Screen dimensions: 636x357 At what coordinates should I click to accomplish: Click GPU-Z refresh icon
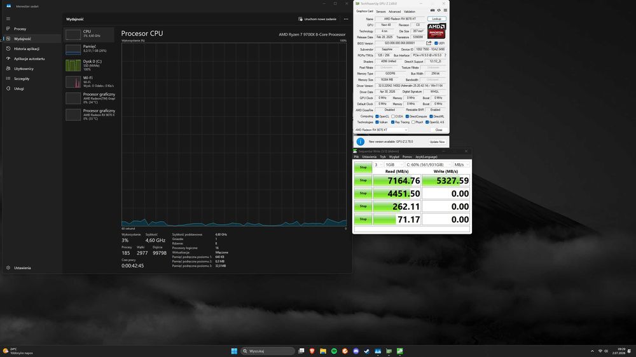439,11
